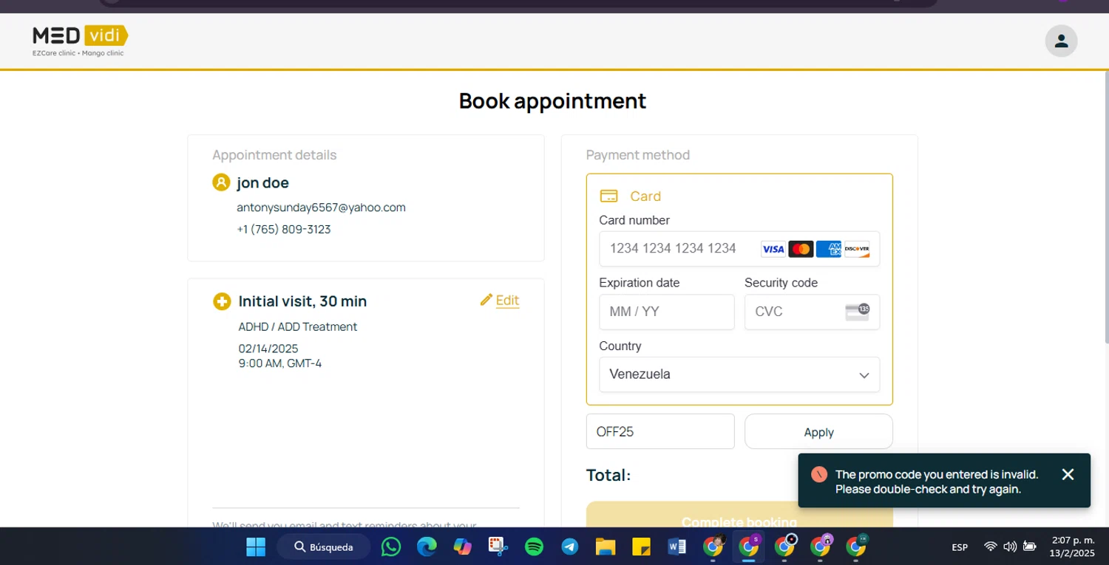The image size is (1109, 565).
Task: Click the Chrome icon with purple S badge
Action: [x=748, y=547]
